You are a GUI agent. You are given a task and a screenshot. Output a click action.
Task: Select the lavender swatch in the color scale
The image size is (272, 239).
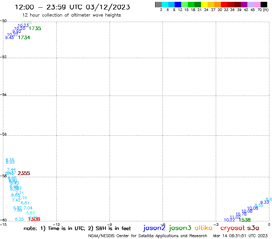(x=250, y=4)
